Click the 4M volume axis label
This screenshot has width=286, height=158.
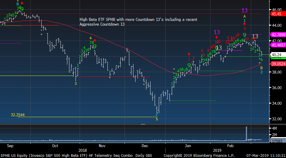point(274,128)
